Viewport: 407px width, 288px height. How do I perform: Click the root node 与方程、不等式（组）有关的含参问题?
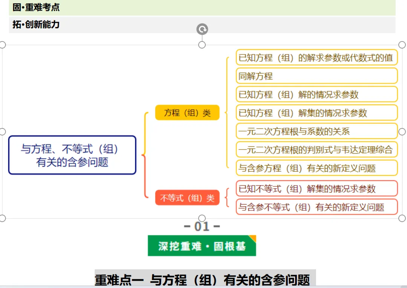pyautogui.click(x=73, y=155)
